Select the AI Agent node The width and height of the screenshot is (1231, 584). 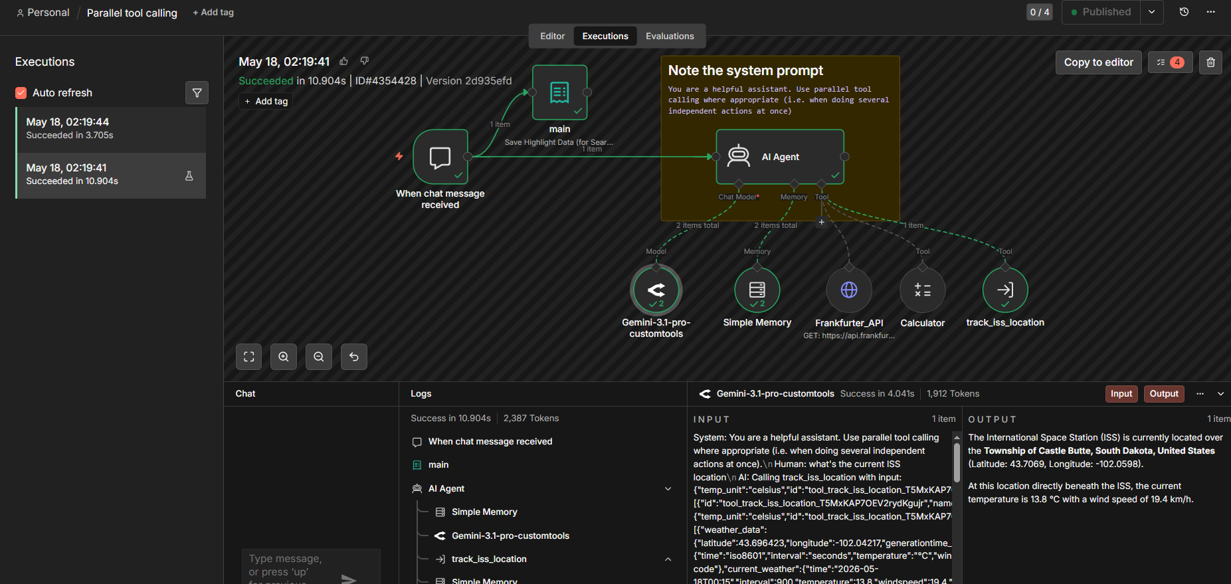pos(780,157)
